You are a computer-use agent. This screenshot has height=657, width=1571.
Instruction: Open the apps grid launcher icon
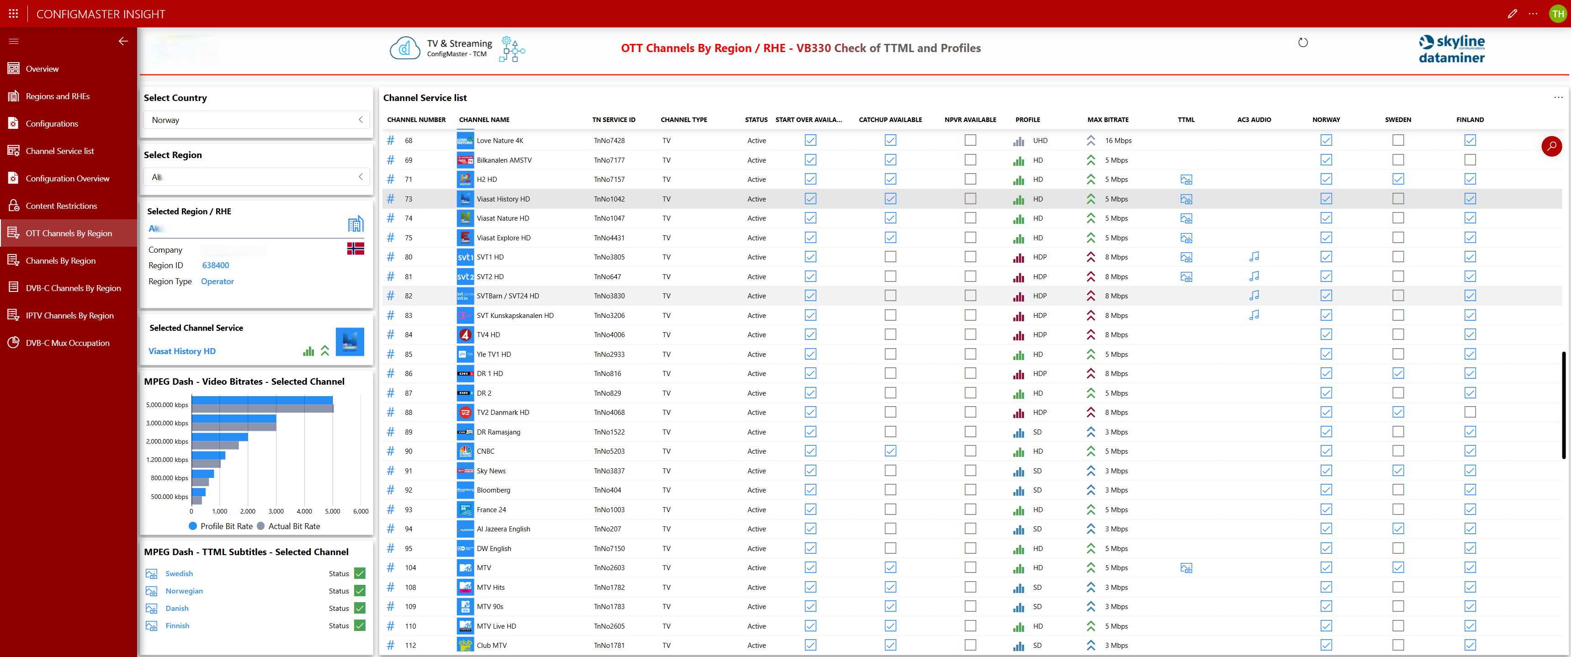tap(13, 13)
